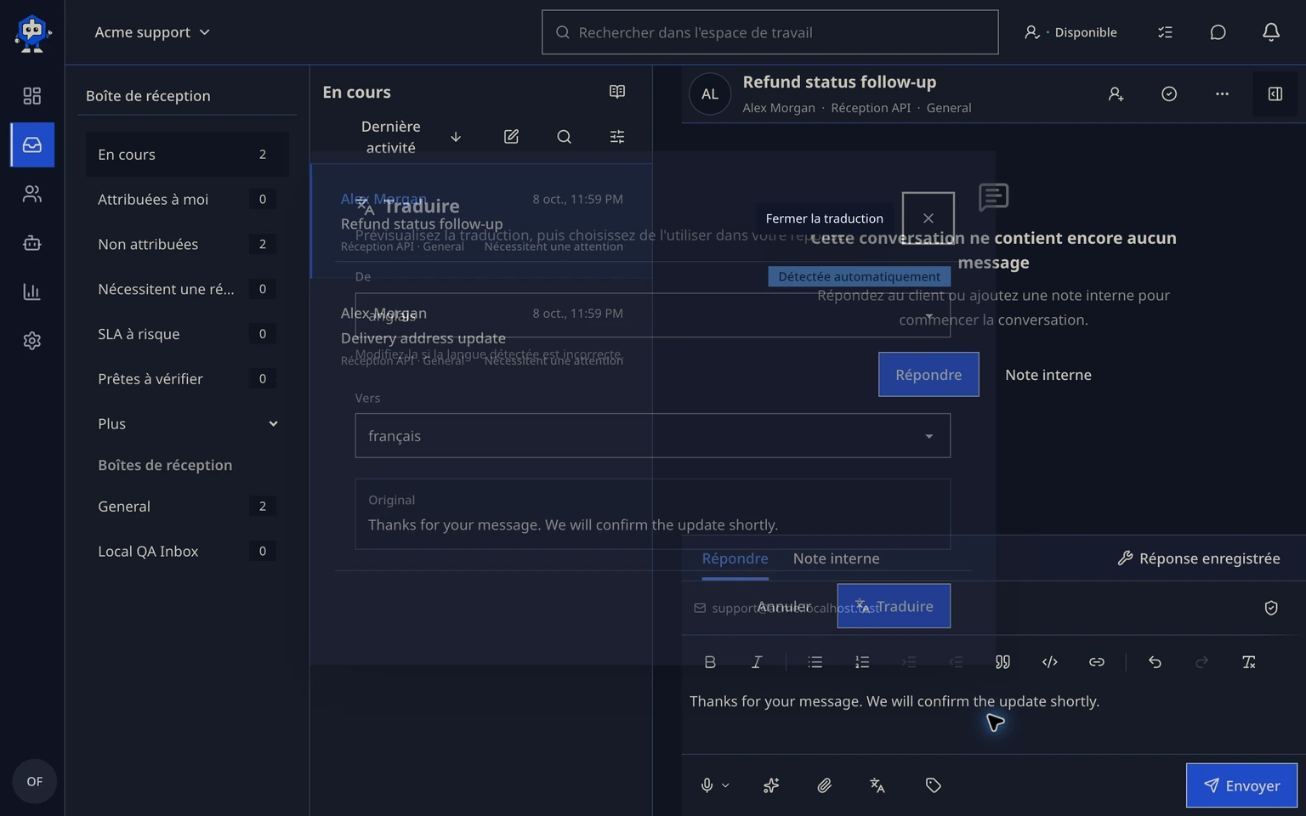Toggle sort direction arrow next to Dernière activité
The height and width of the screenshot is (816, 1306).
(x=456, y=137)
